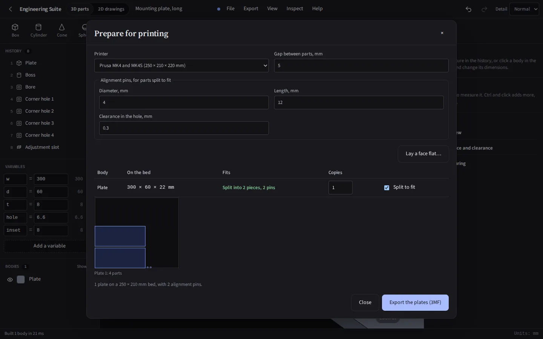This screenshot has width=543, height=339.
Task: Click the Boss feature icon in history
Action: (x=19, y=75)
